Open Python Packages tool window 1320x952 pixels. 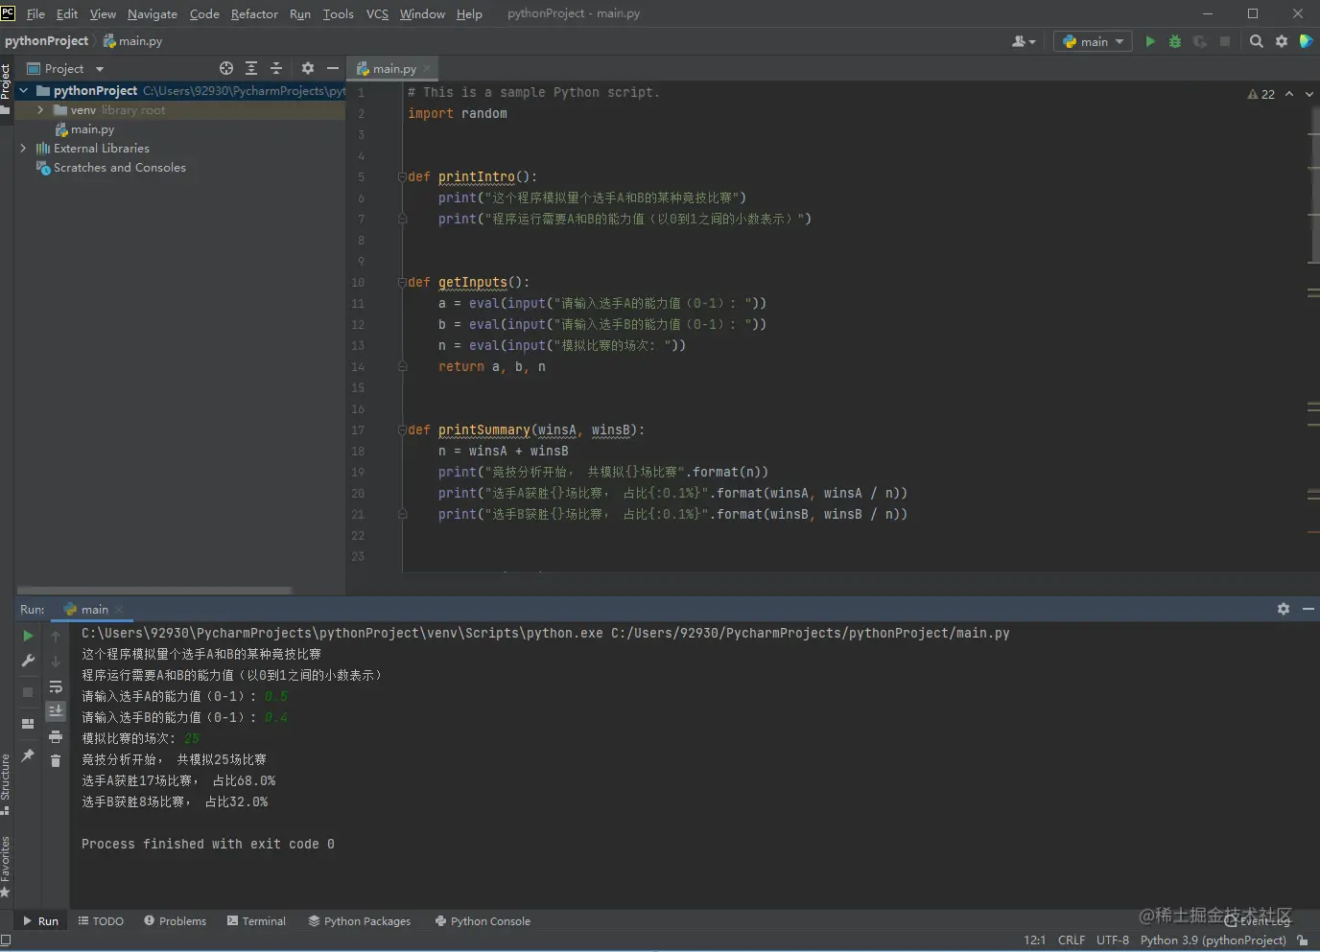(360, 921)
